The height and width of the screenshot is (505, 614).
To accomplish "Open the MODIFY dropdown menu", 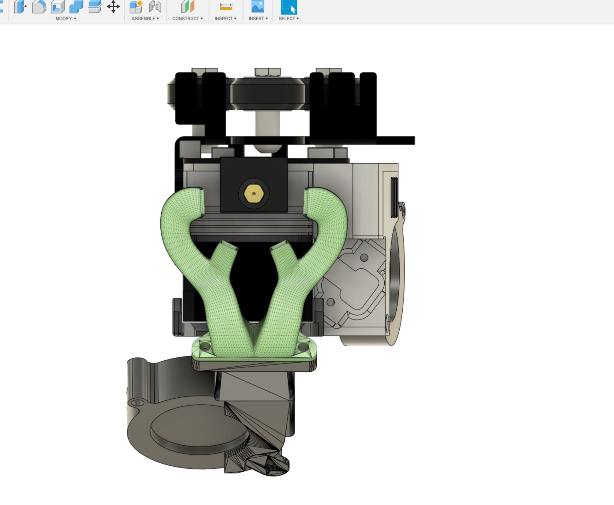I will 66,19.
